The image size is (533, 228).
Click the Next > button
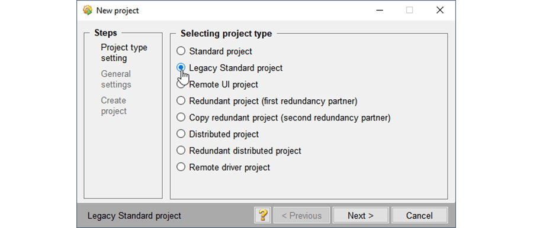point(360,216)
